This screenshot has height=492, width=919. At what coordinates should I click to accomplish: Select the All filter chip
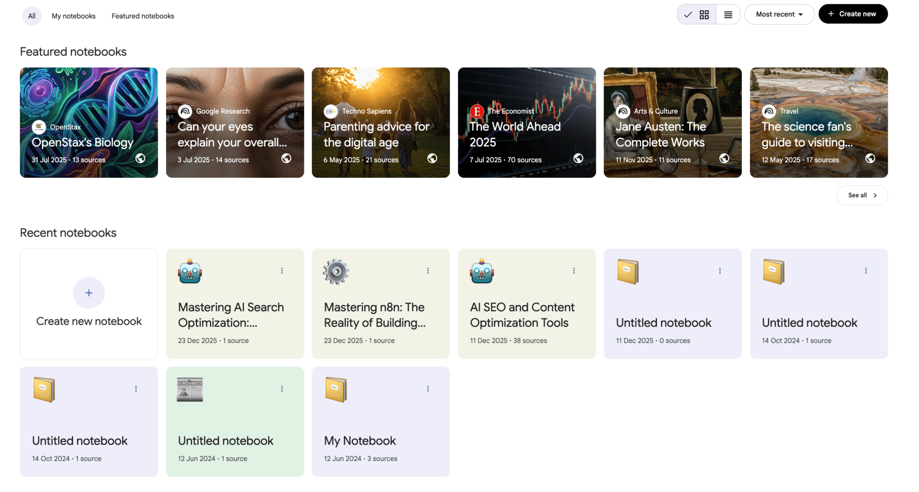pyautogui.click(x=32, y=16)
